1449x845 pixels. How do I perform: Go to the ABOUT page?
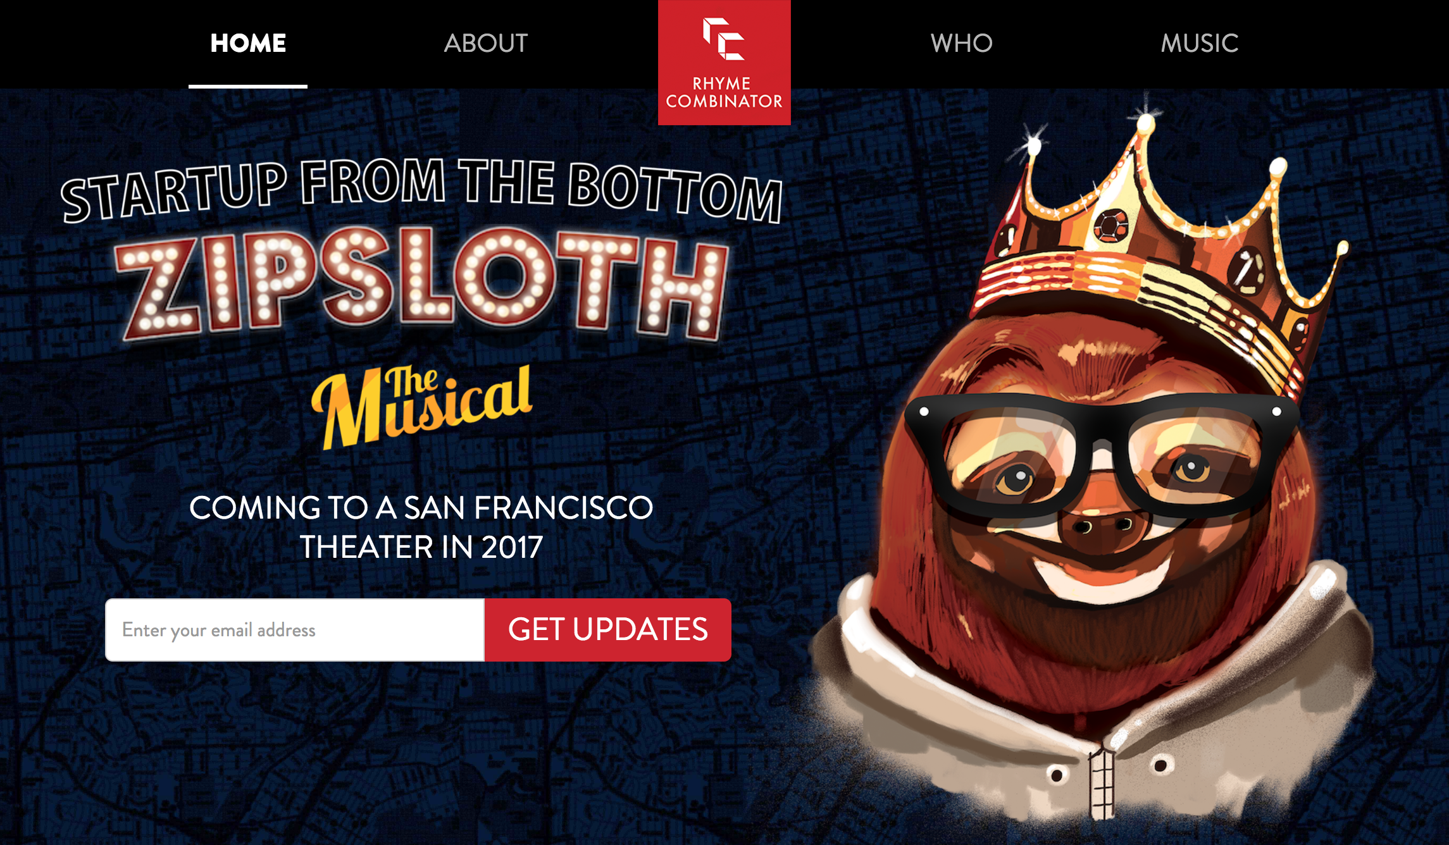(x=486, y=43)
